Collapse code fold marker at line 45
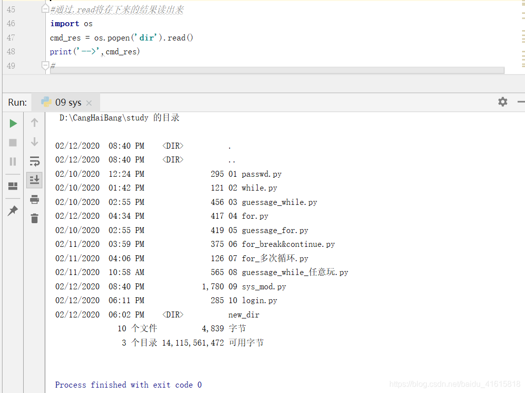Image resolution: width=525 pixels, height=393 pixels. (x=45, y=9)
